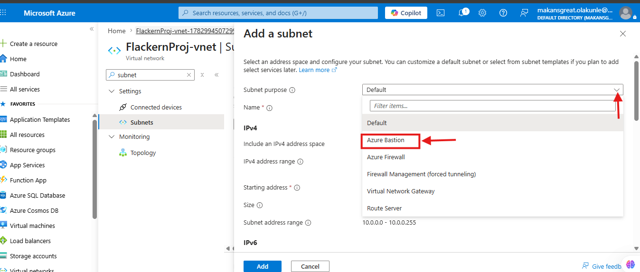Click the Add button
Screen dimensions: 640x272
263,266
